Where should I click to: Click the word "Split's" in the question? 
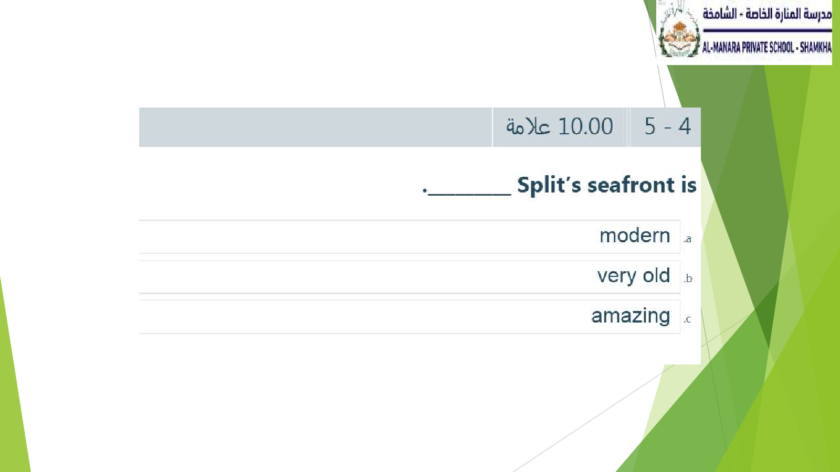[x=549, y=185]
